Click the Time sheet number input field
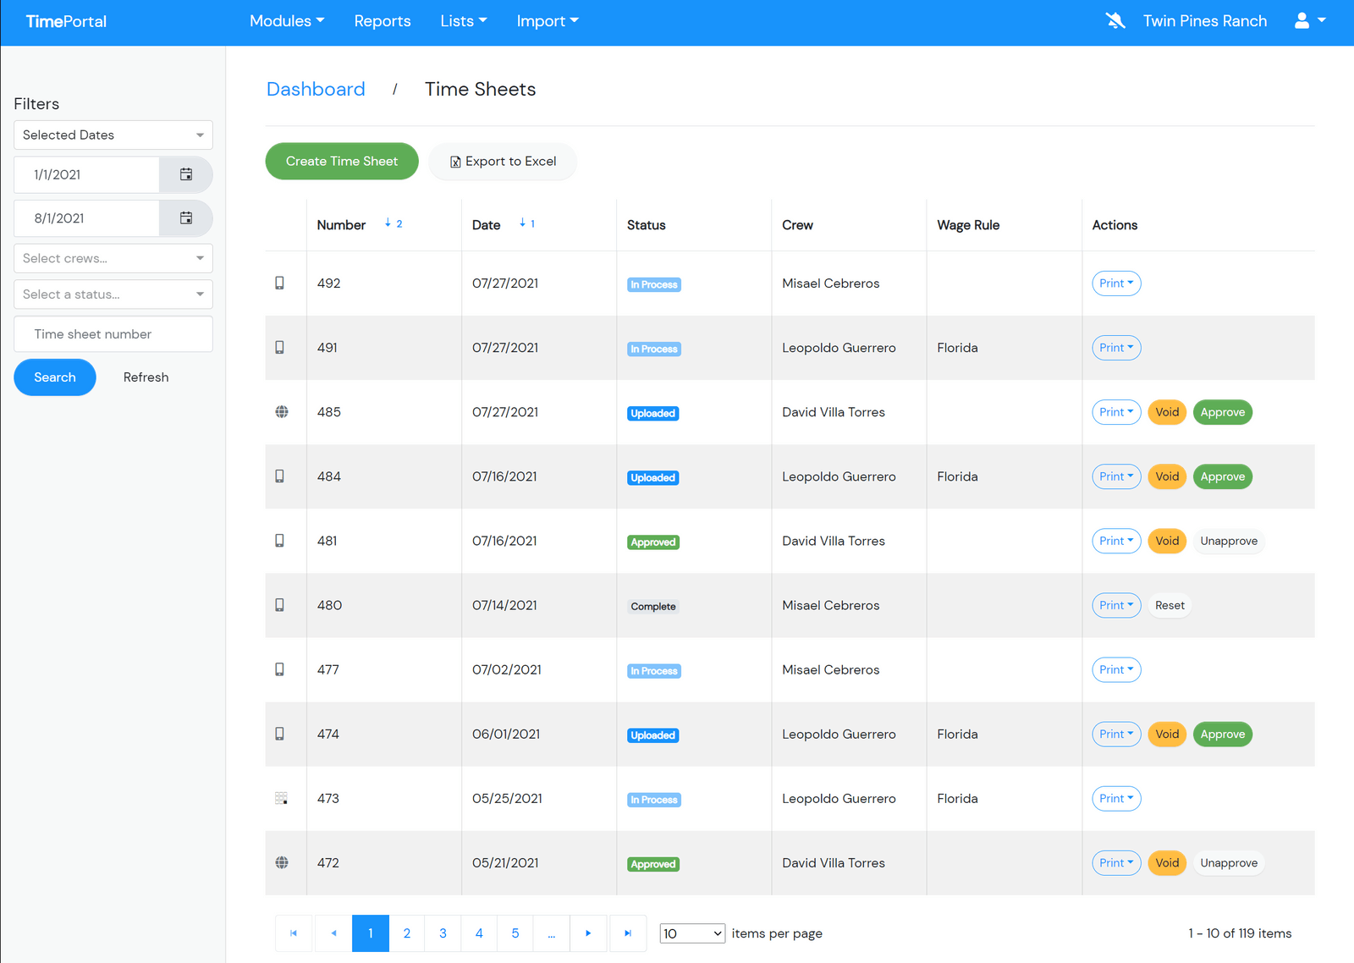 [x=113, y=333]
